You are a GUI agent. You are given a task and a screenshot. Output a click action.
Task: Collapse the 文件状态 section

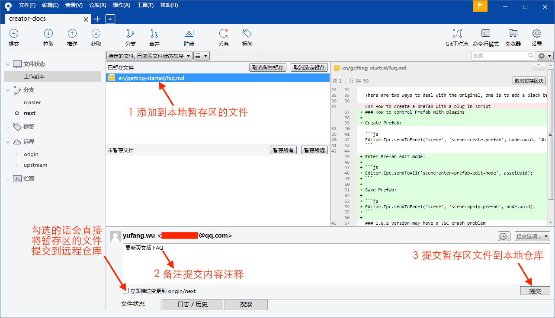(x=7, y=64)
